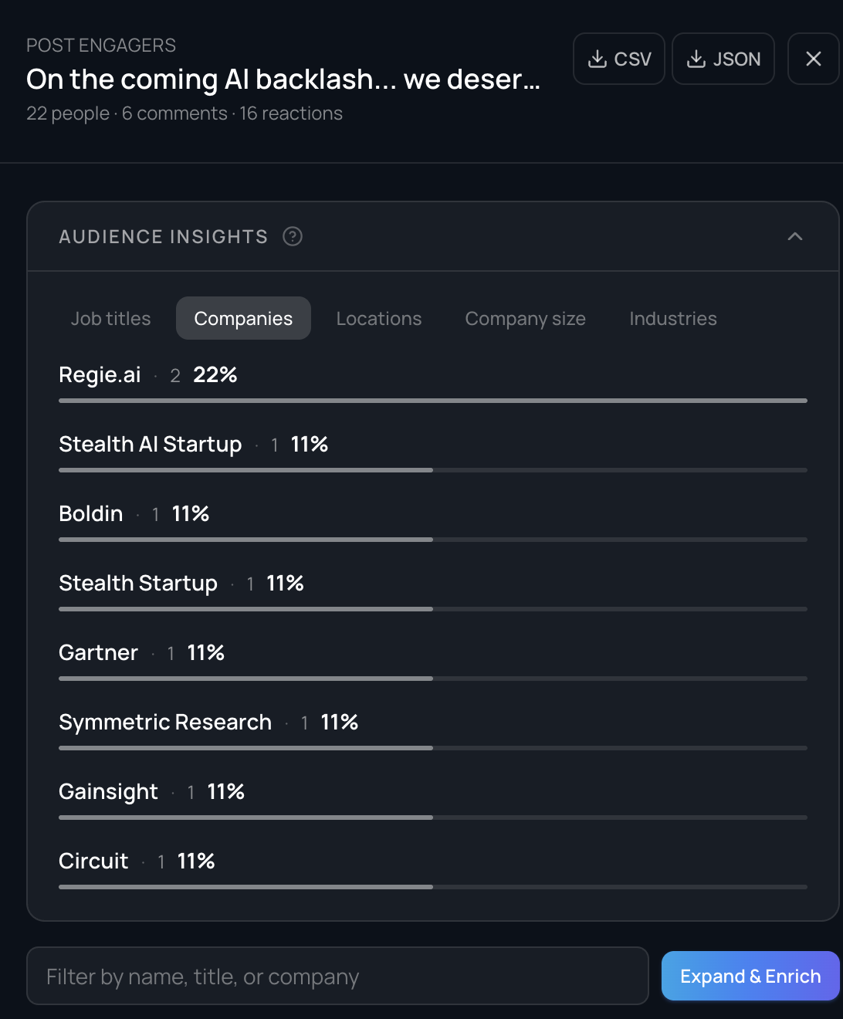Click the Expand & Enrich button

pyautogui.click(x=750, y=976)
